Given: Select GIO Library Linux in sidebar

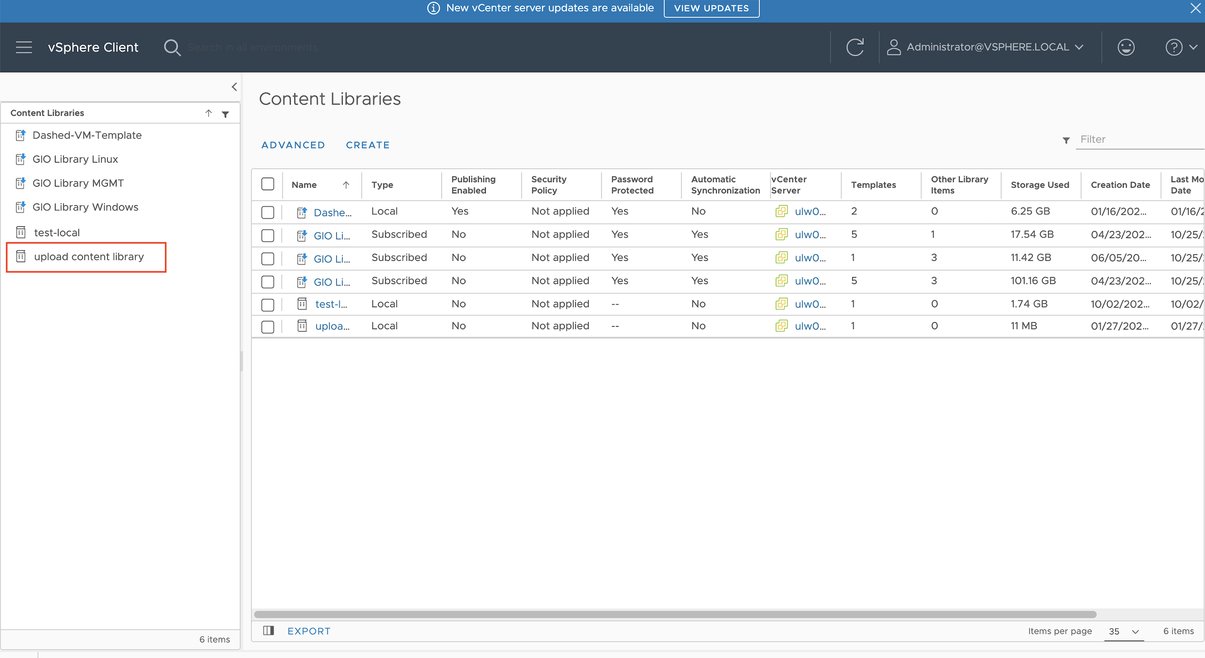Looking at the screenshot, I should 75,159.
